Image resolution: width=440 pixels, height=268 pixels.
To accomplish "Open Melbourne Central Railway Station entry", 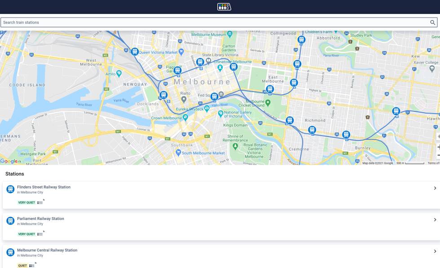I will tap(221, 256).
